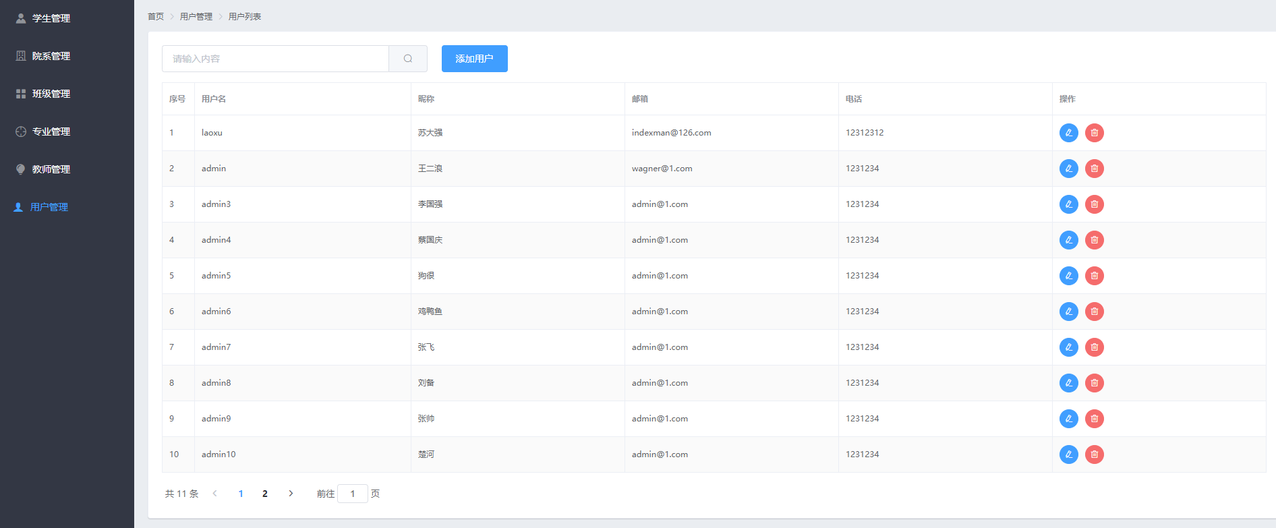The image size is (1276, 528).
Task: Edit the admin user row
Action: click(1068, 169)
